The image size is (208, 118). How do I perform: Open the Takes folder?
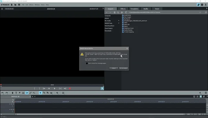point(125,23)
